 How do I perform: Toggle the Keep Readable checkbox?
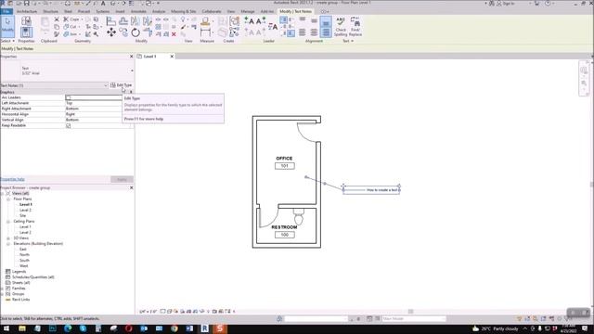(x=68, y=126)
